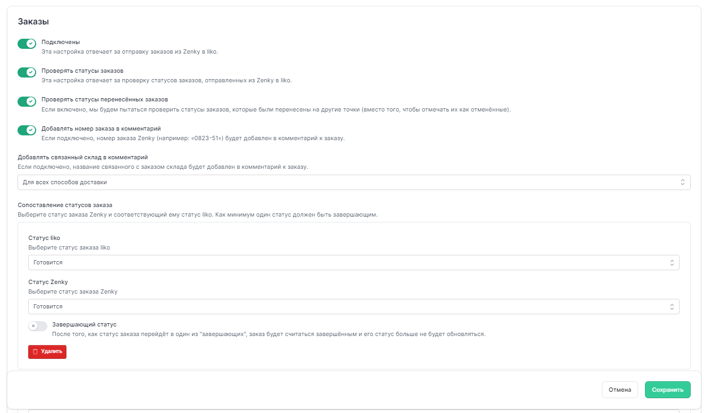Click the chevron arrows in the Статус liko field

point(672,263)
